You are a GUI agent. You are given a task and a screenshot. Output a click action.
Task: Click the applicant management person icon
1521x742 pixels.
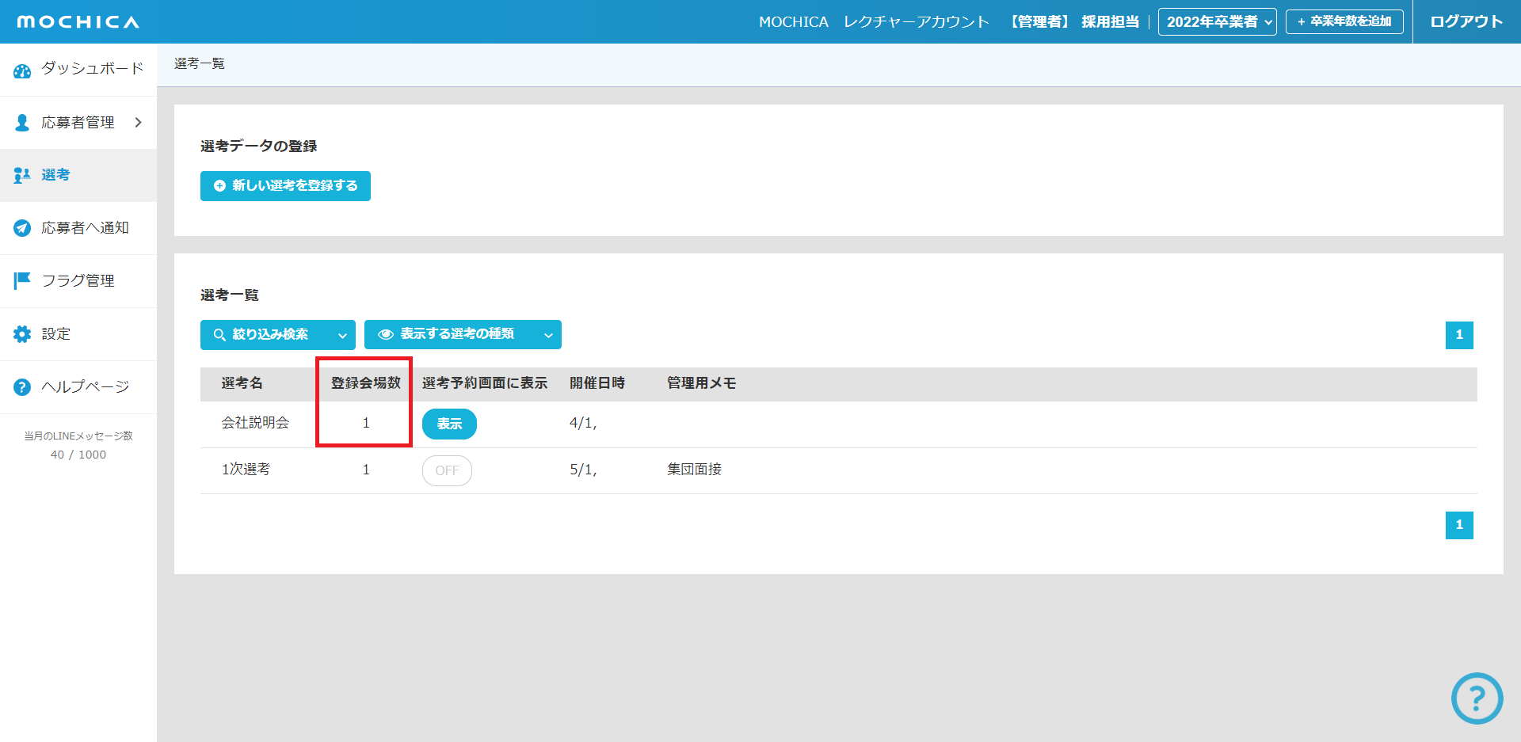point(22,123)
